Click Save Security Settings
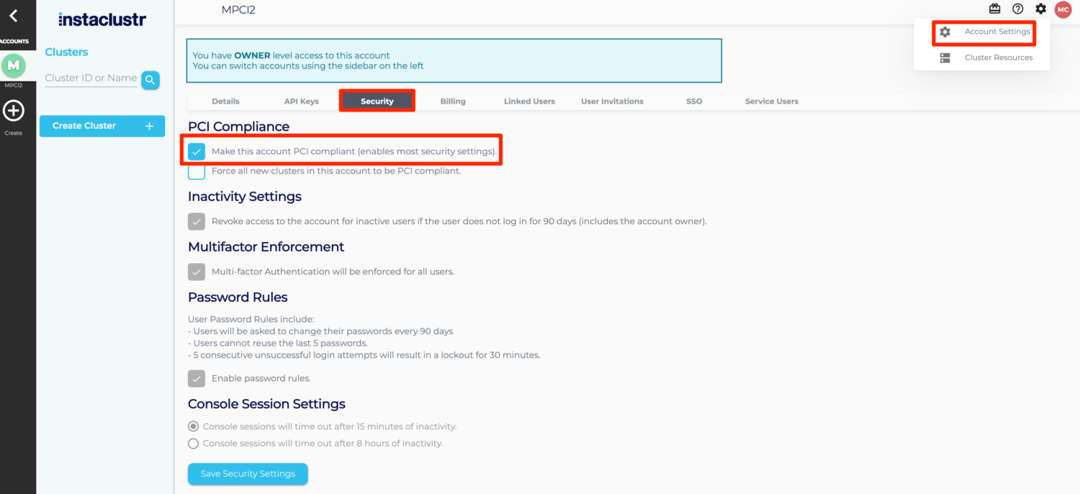This screenshot has width=1080, height=494. [248, 473]
